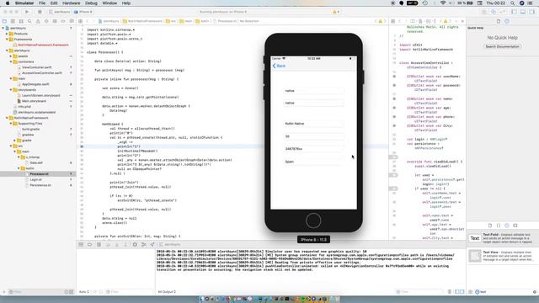Open the File menu

(42, 3)
